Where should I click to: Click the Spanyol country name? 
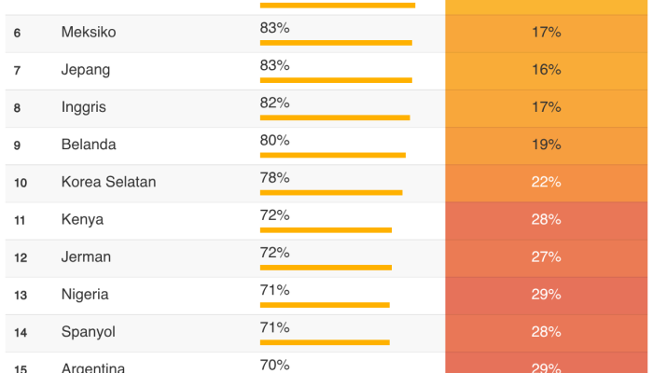coord(88,331)
